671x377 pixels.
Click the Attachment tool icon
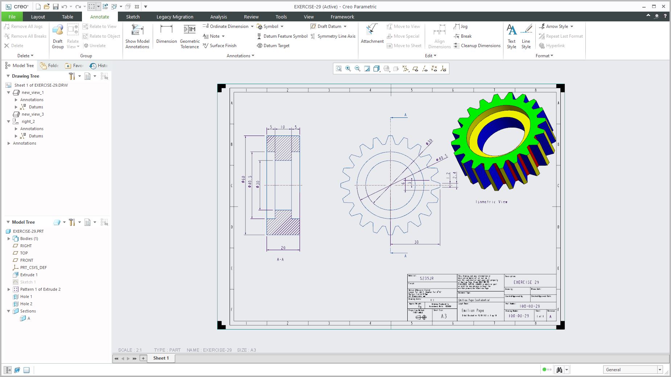(x=372, y=34)
